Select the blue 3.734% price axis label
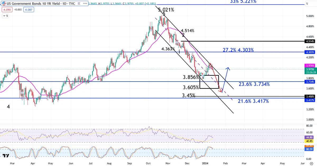The height and width of the screenshot is (166, 317). click(x=309, y=82)
